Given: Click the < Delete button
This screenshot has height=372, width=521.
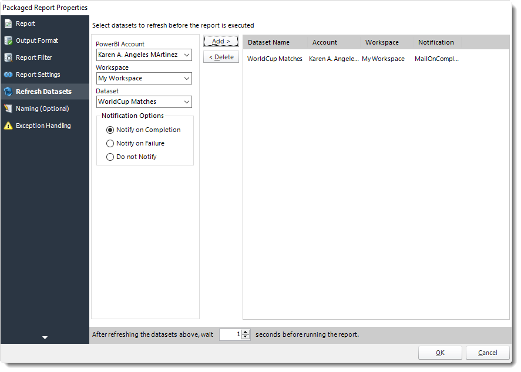Looking at the screenshot, I should pos(221,57).
